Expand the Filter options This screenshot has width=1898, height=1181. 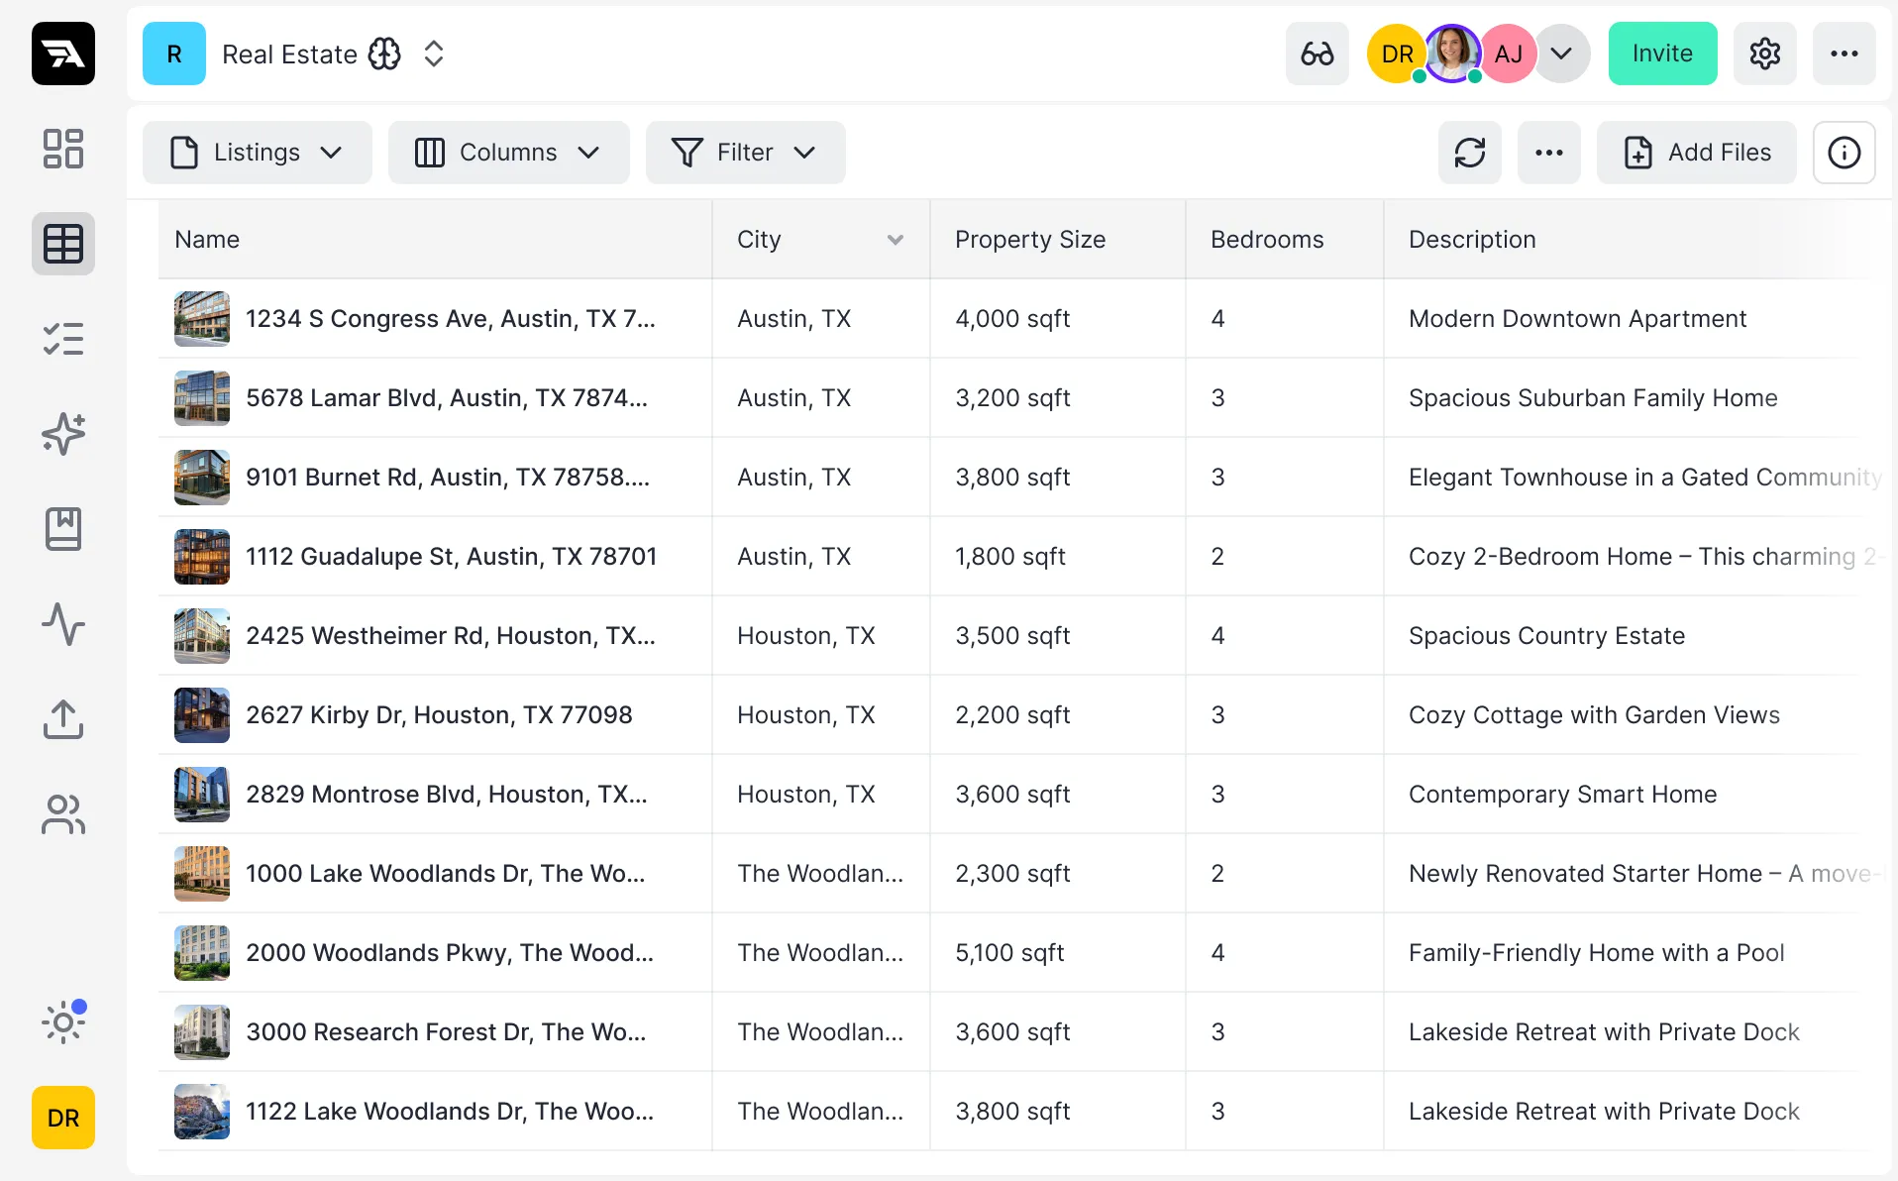tap(745, 153)
